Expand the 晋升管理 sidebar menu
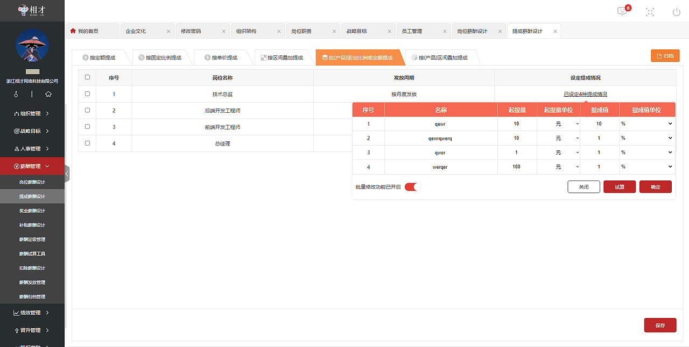Screen dimensions: 689x347 pyautogui.click(x=32, y=330)
